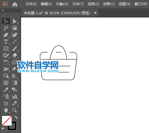This screenshot has height=133, width=149.
Task: Reset to default fill and stroke
Action: pyautogui.click(x=3, y=129)
